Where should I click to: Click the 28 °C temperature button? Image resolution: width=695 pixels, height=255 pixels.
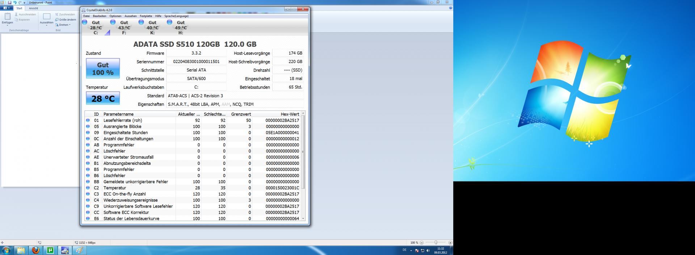(x=103, y=98)
